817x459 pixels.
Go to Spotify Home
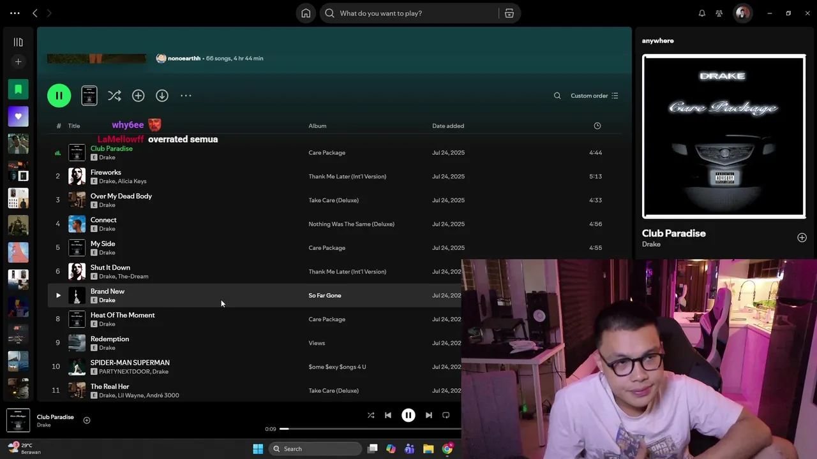point(306,13)
